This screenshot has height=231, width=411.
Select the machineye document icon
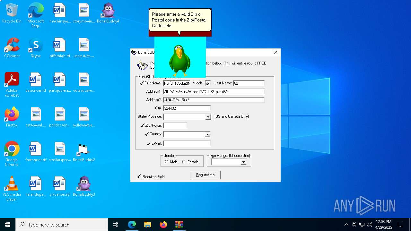tap(60, 13)
